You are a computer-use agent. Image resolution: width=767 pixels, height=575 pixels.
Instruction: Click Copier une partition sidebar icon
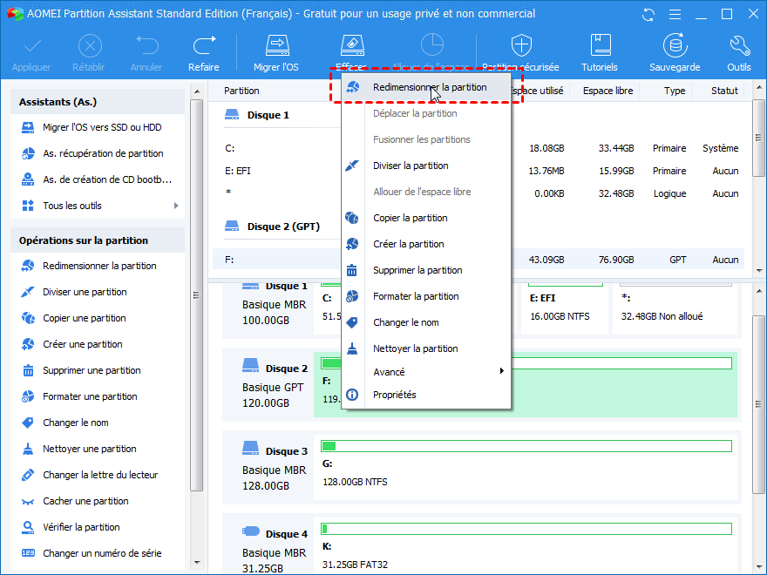pos(28,318)
